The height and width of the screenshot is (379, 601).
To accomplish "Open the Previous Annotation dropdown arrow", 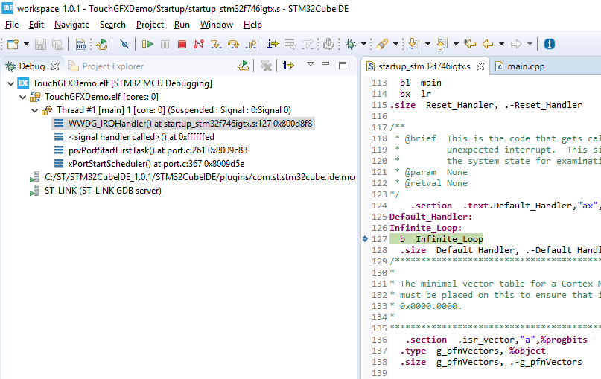I will [456, 44].
